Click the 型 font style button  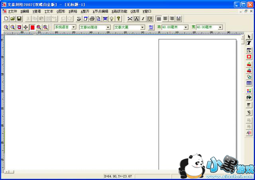[x=151, y=27]
